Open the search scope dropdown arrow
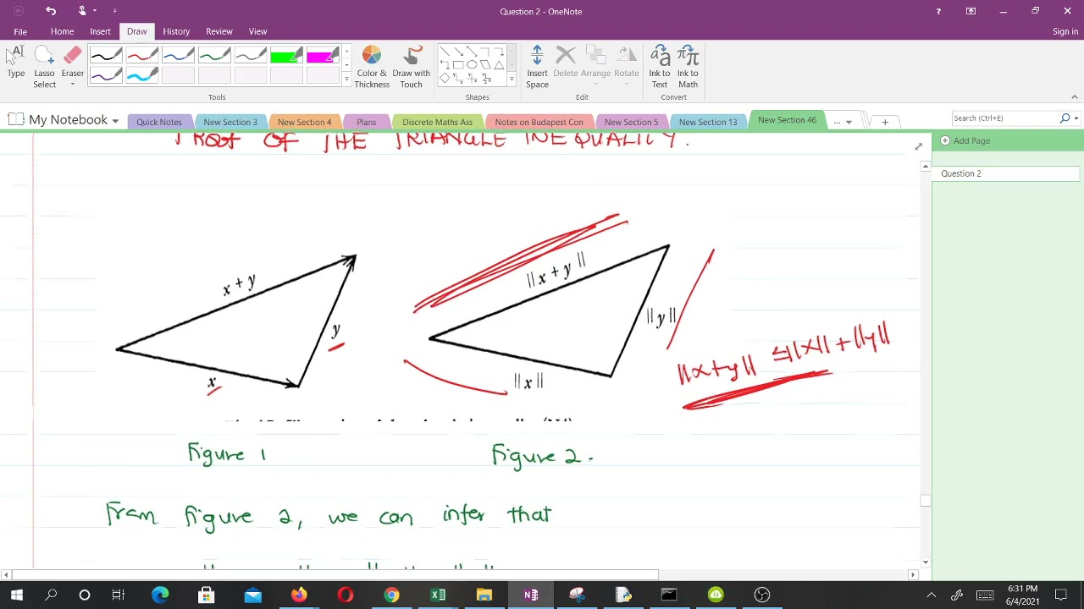 coord(1076,118)
